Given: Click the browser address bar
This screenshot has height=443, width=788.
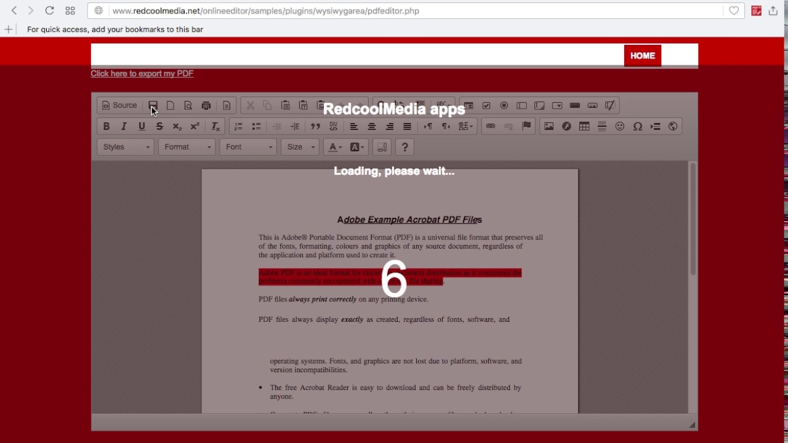Looking at the screenshot, I should pyautogui.click(x=416, y=10).
